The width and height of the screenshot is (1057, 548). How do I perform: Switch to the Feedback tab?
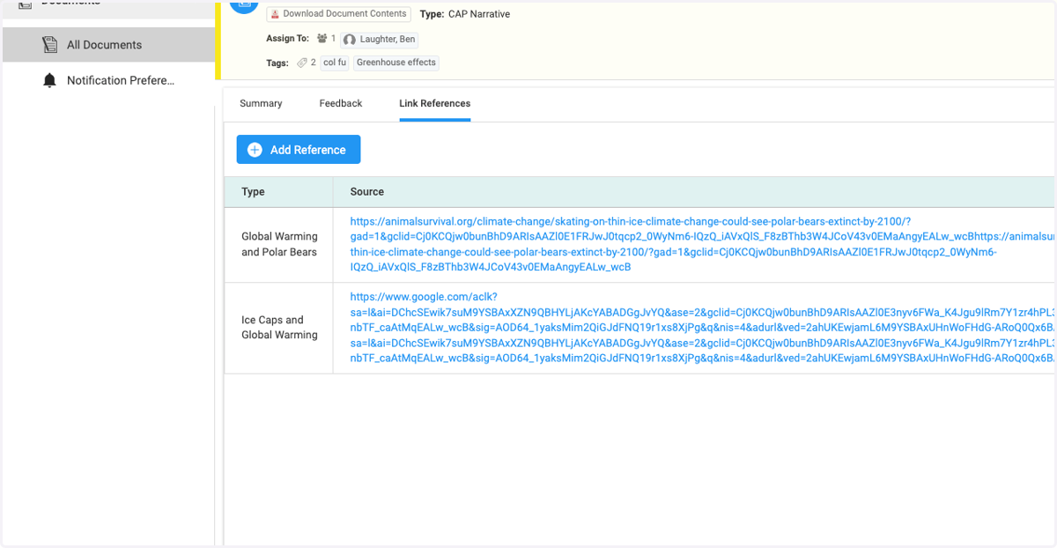[x=341, y=103]
